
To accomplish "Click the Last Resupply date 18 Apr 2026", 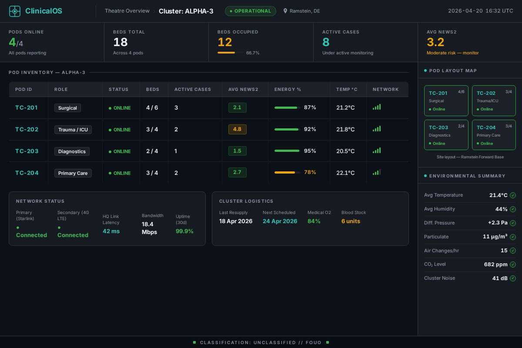I will point(236,221).
